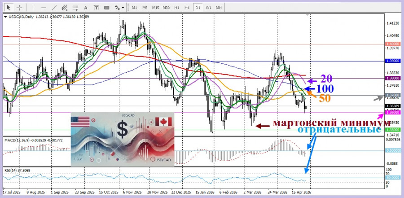Choose the horizontal line drawing tool
Viewport: 404px width, 198px height.
click(x=44, y=8)
